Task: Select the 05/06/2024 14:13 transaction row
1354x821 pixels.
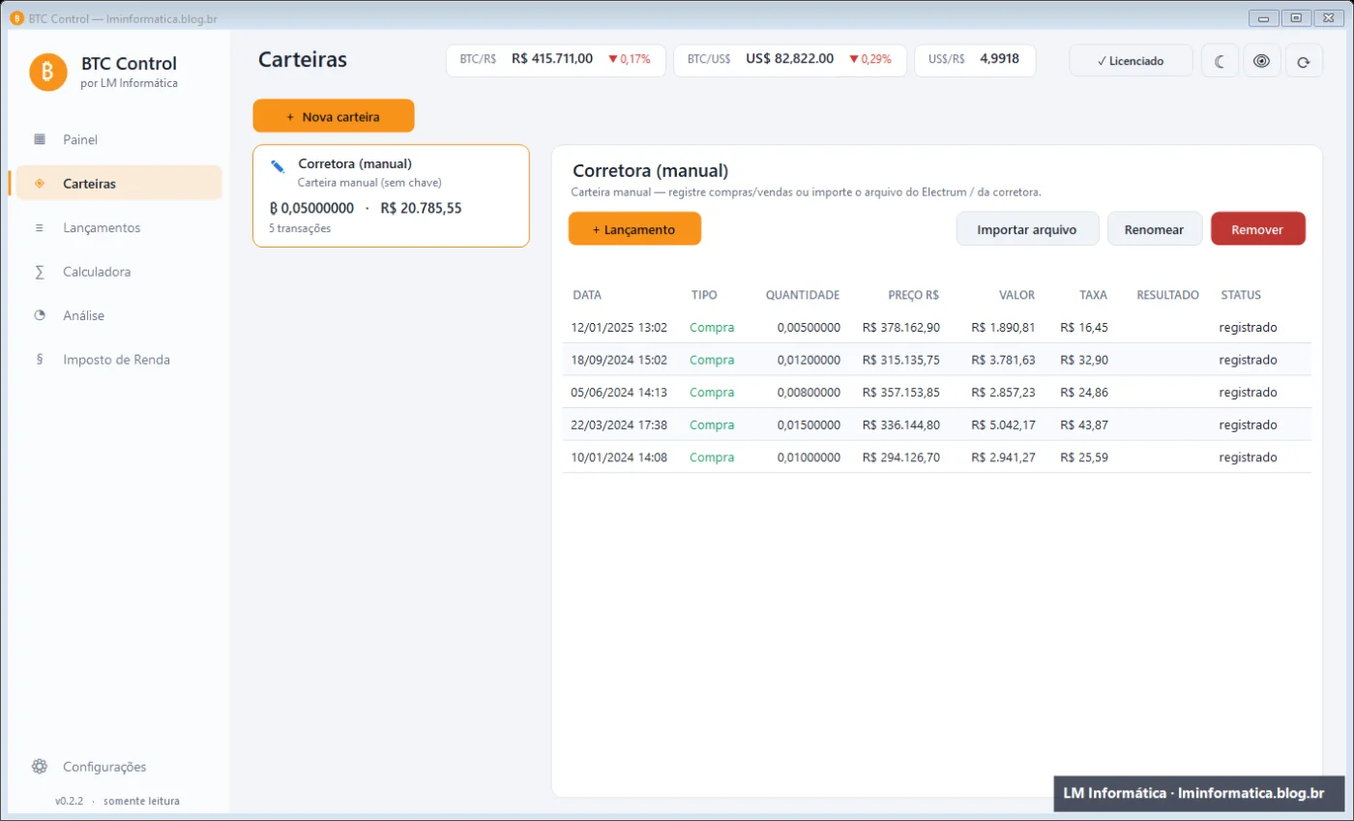Action: 937,392
